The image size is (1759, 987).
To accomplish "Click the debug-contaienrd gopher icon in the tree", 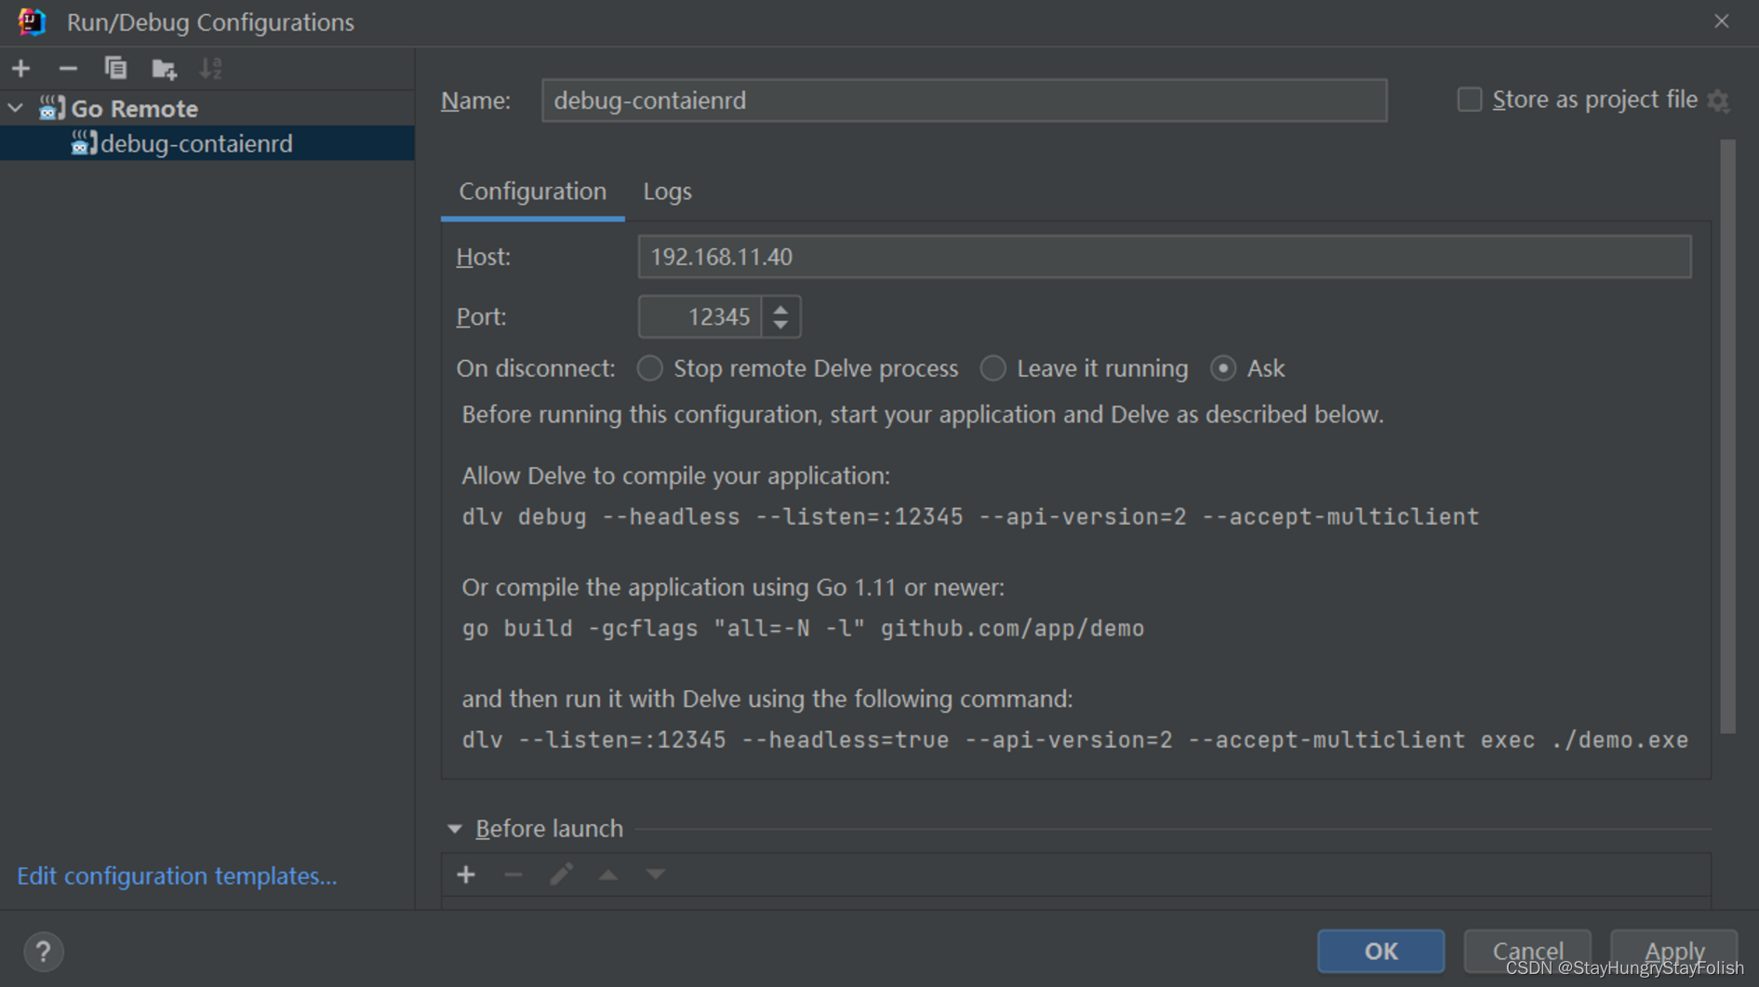I will coord(84,142).
